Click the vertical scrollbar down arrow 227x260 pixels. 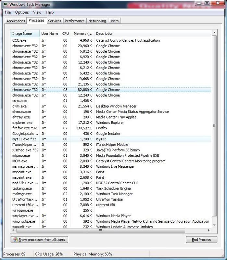[214, 225]
